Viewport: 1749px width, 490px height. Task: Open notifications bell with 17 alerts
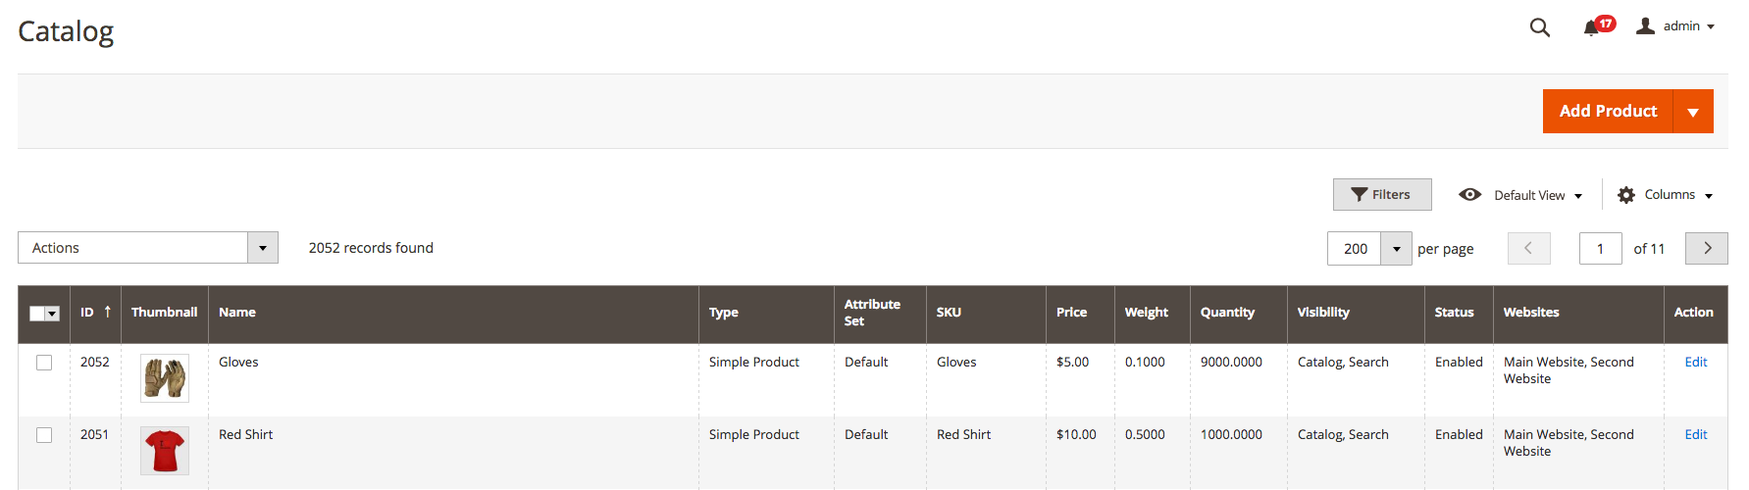[1591, 27]
